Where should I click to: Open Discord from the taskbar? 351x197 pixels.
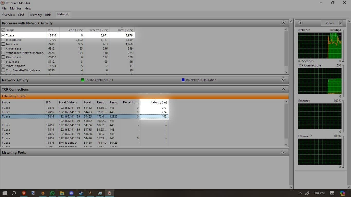71,193
